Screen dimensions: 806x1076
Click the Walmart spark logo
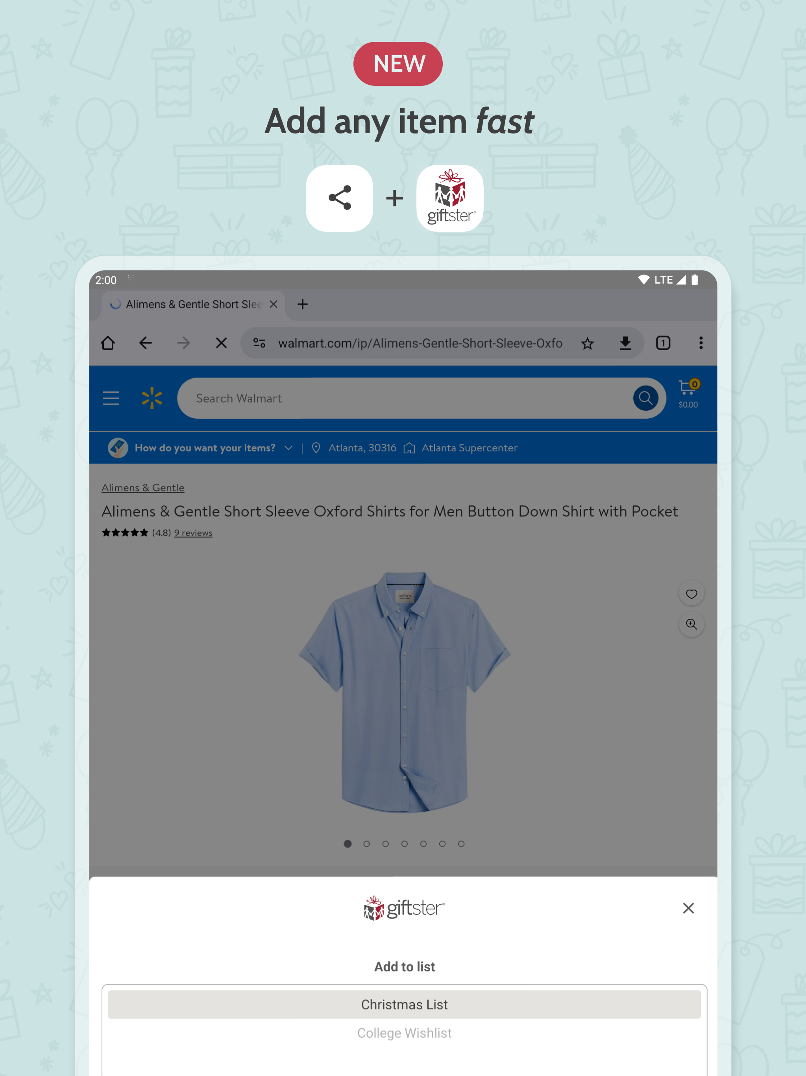pos(152,398)
